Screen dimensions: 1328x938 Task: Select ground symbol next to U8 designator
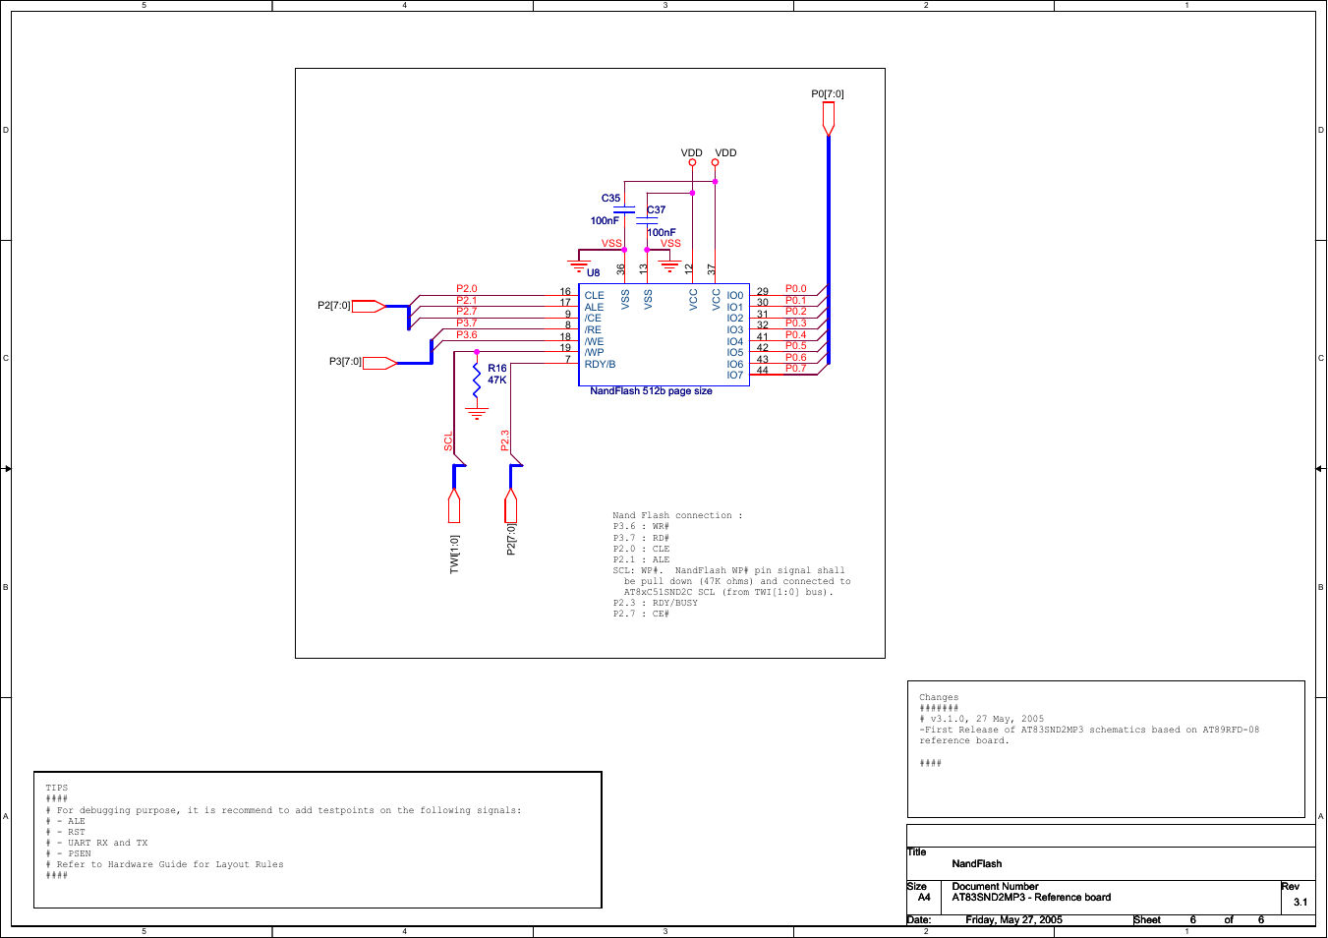(x=580, y=264)
